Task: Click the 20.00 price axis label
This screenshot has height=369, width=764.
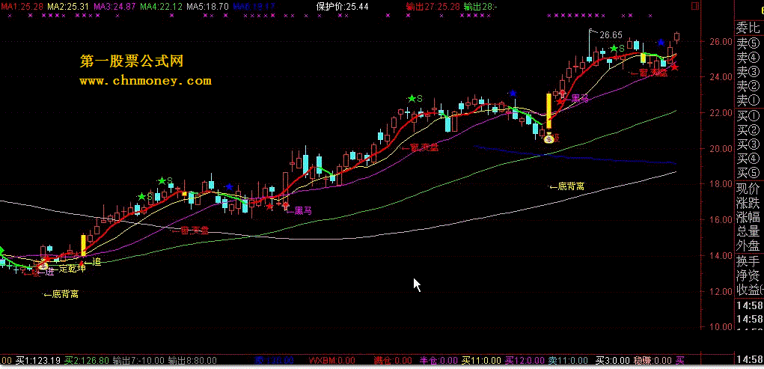Action: pos(722,148)
